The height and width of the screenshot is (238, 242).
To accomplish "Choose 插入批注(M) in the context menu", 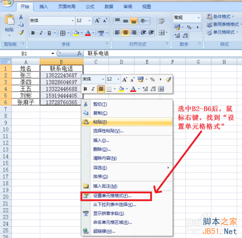I will tap(127, 186).
